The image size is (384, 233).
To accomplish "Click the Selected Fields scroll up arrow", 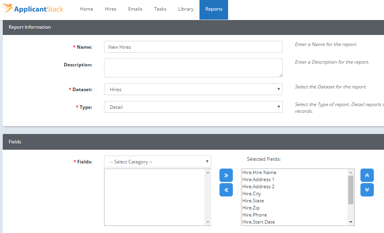I will click(351, 172).
